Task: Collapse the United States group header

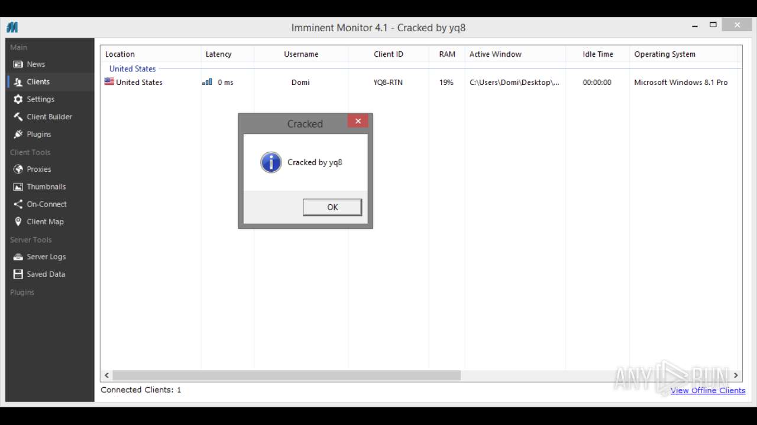Action: pos(132,68)
